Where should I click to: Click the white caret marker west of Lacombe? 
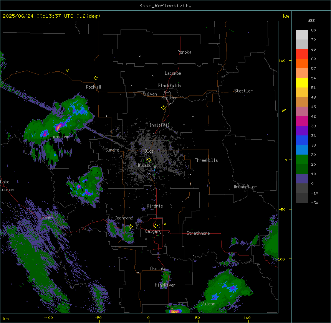(x=152, y=76)
